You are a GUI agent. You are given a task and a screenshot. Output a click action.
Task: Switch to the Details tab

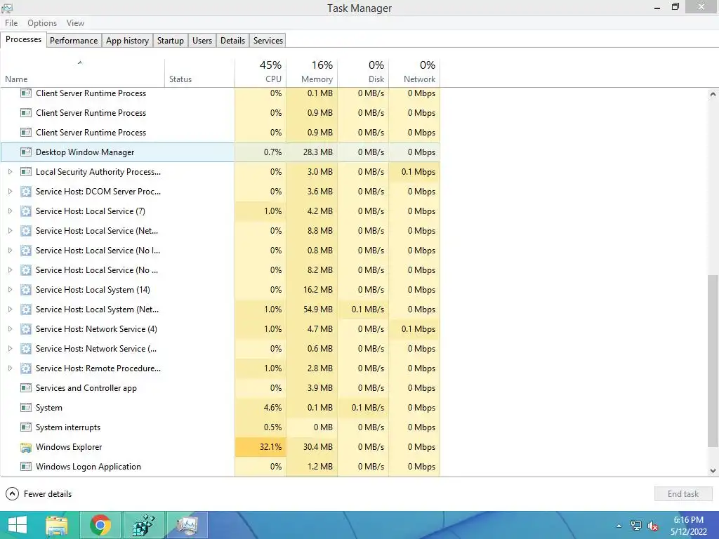[x=232, y=40]
